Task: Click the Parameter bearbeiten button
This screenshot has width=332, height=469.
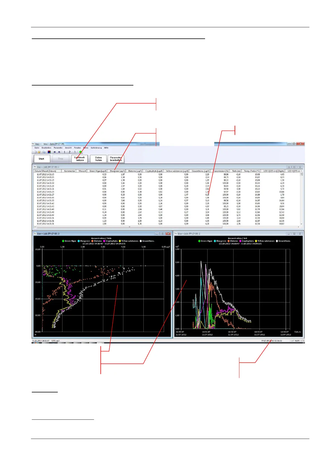Action: [116, 159]
